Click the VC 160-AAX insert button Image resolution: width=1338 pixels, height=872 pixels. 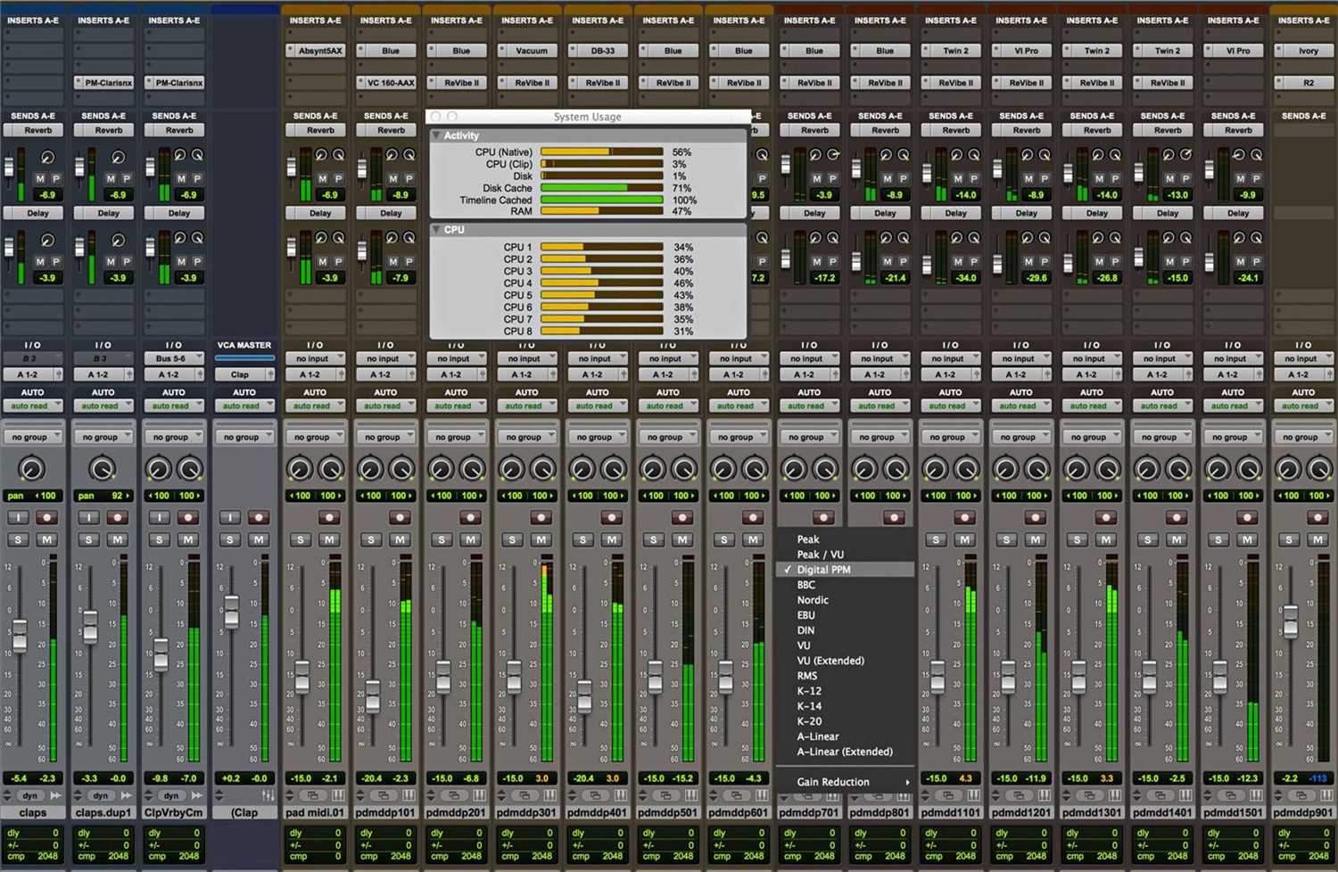391,83
